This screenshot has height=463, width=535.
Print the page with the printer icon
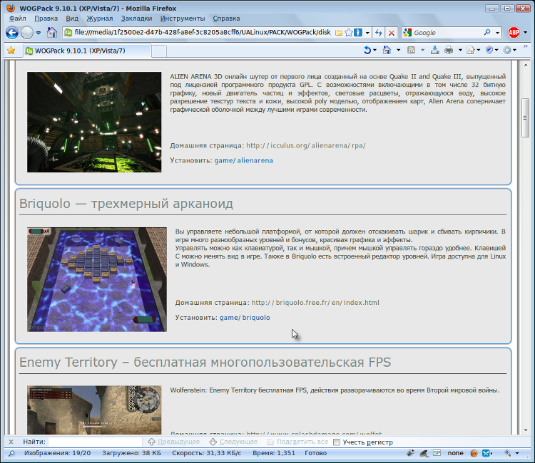coord(449,50)
